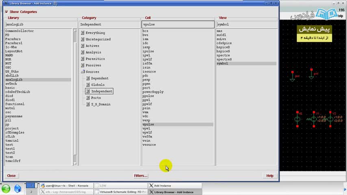Screen dimensions: 347x195
Task: Open the green start menu icon
Action: click(x=6, y=189)
